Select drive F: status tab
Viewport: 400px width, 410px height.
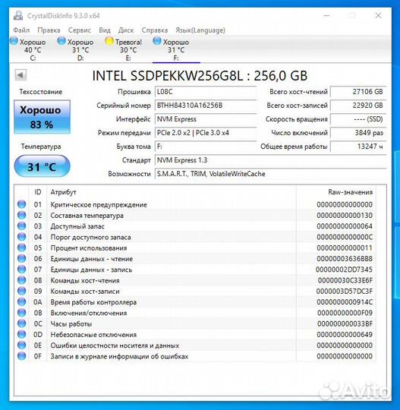coord(176,49)
